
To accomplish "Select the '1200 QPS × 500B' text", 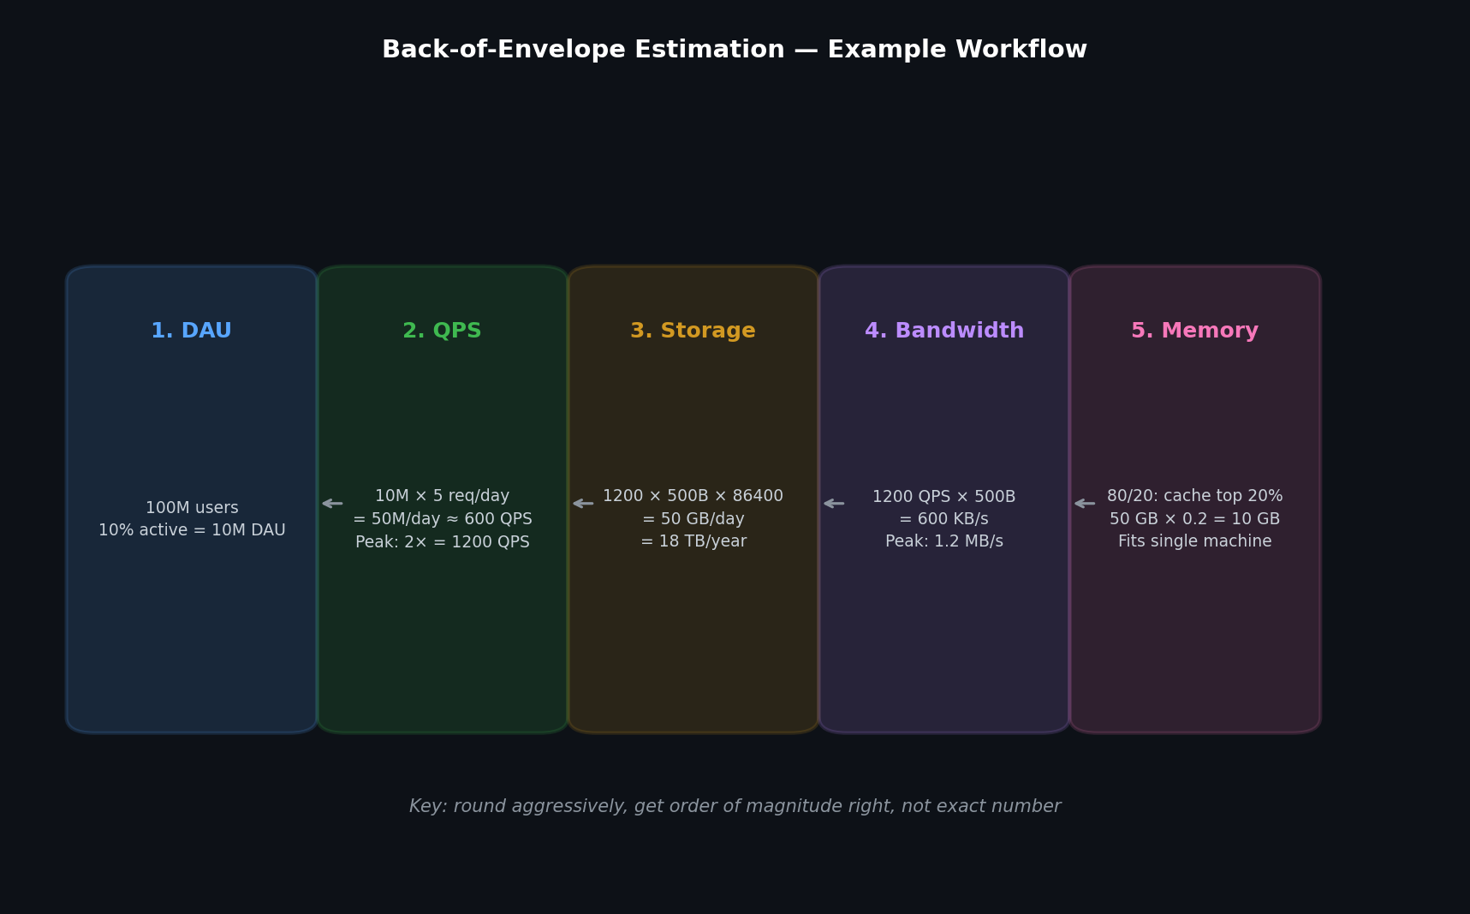I will coord(944,497).
